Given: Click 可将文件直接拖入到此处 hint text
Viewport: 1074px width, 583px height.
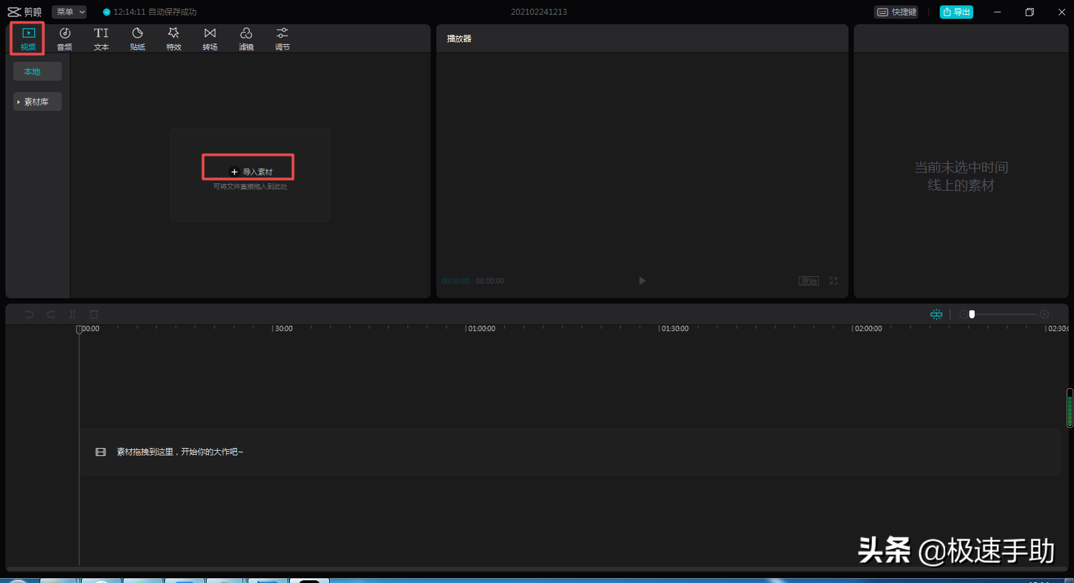Looking at the screenshot, I should coord(250,187).
